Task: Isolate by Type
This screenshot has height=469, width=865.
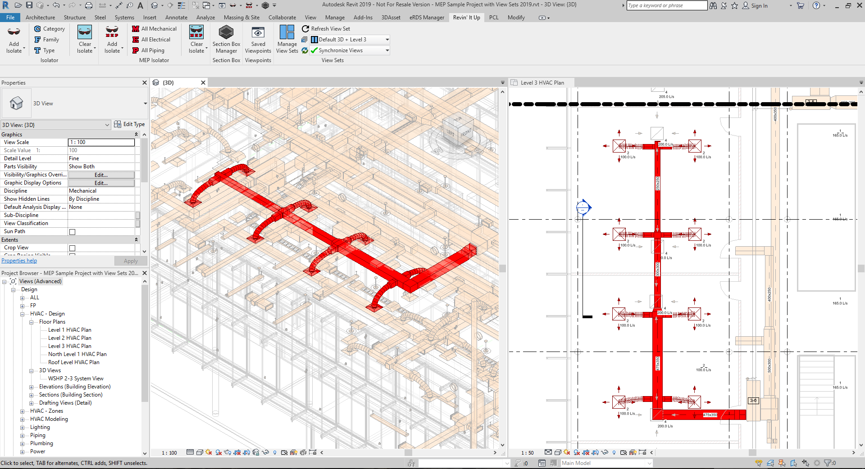Action: [x=45, y=50]
